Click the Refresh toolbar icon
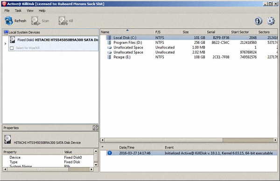 [9, 21]
